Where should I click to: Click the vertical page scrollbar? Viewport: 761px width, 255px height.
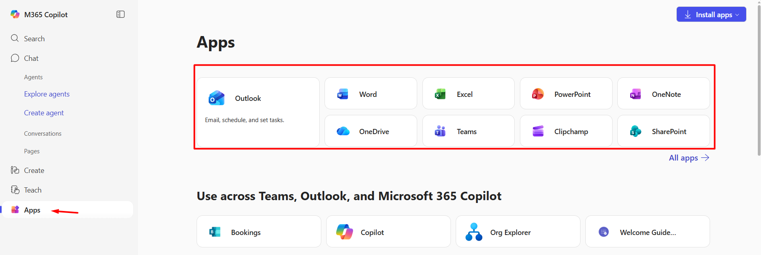click(758, 80)
